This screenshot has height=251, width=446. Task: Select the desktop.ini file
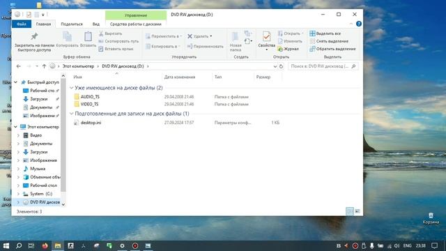[91, 123]
